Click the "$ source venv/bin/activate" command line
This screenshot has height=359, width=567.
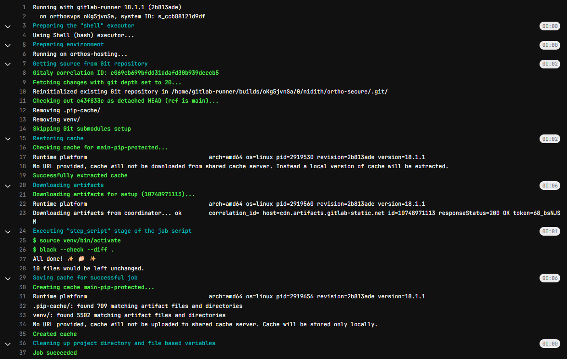tap(77, 240)
